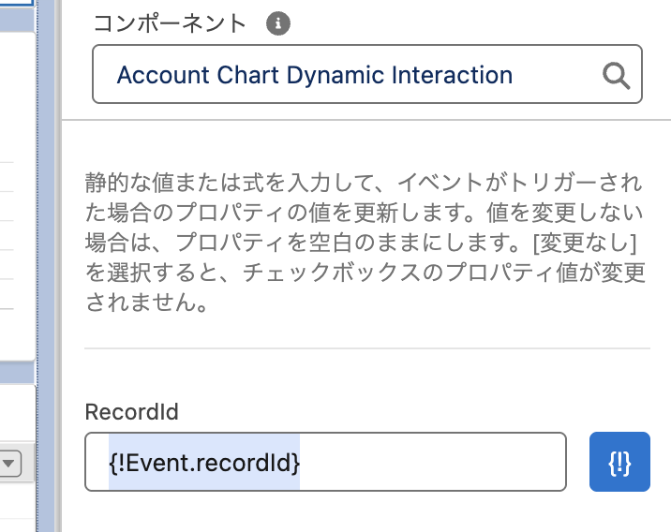The image size is (671, 532).
Task: Click the コンポーネント label text
Action: (x=169, y=23)
